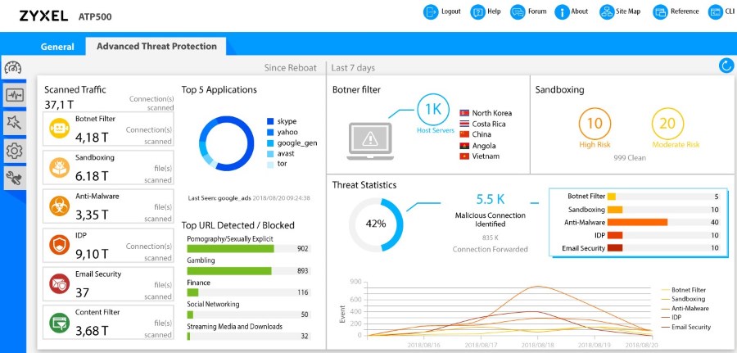
Task: Refresh the dashboard with the reload icon
Action: click(x=725, y=66)
